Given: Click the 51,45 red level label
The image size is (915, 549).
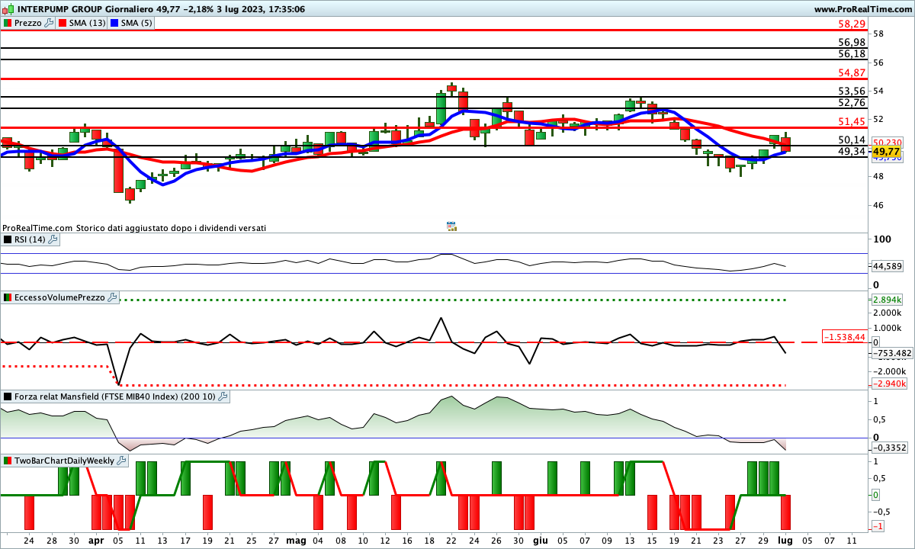Looking at the screenshot, I should (x=851, y=121).
